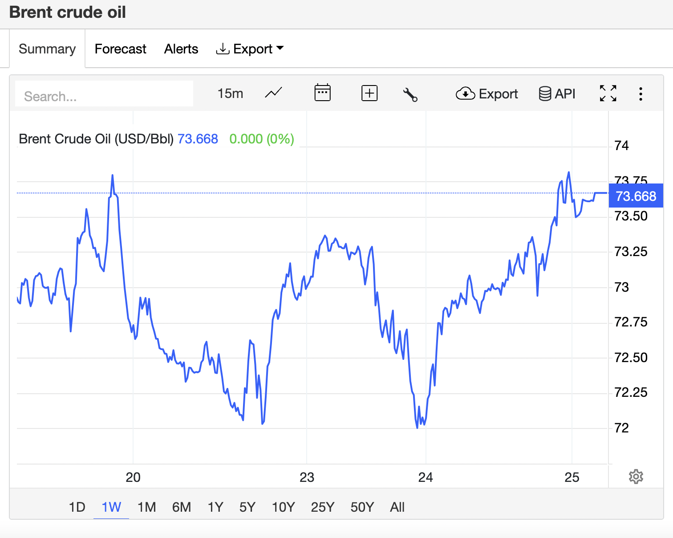The height and width of the screenshot is (538, 673).
Task: Select the 6M time range
Action: [x=182, y=507]
